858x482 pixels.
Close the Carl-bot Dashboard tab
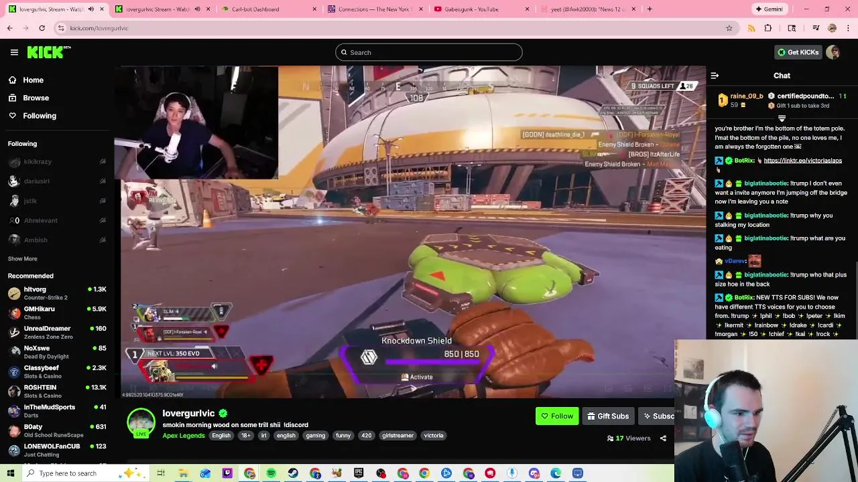tap(315, 9)
